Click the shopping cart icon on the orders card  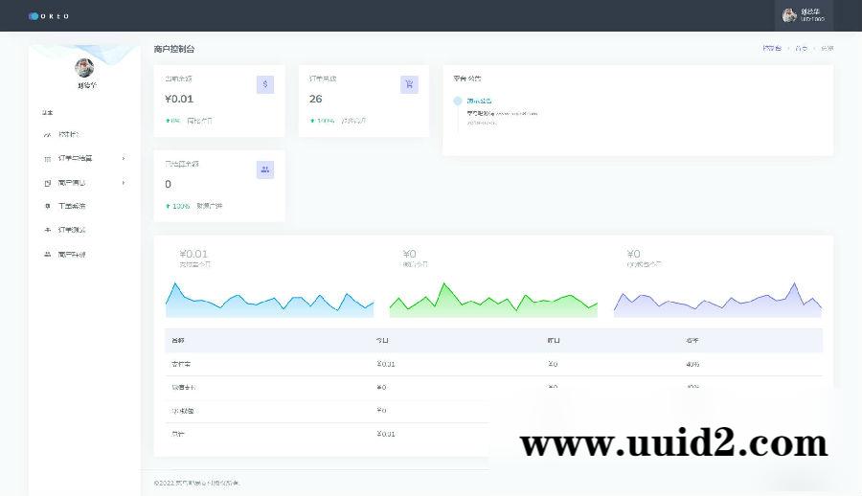[x=409, y=84]
